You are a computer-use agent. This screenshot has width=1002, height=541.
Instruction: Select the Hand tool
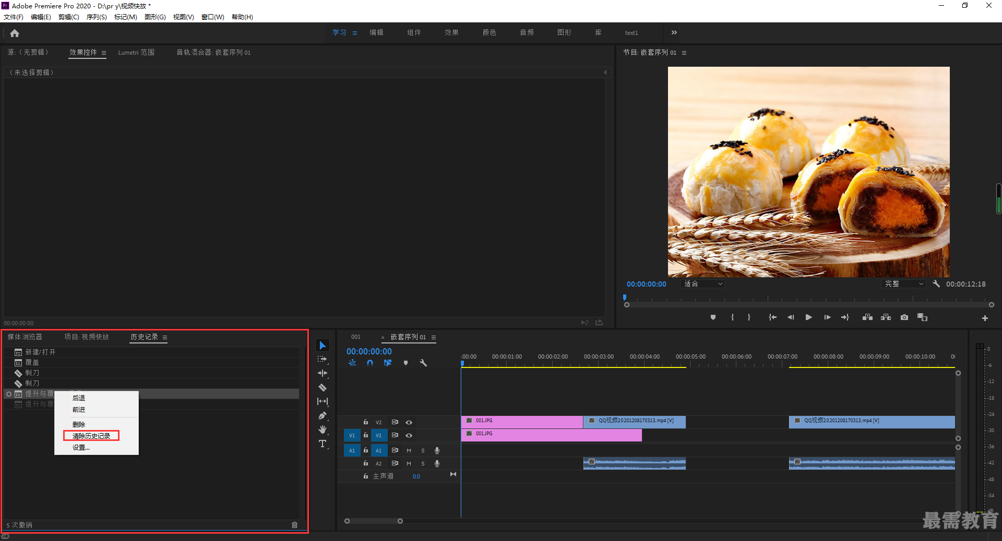[x=323, y=429]
